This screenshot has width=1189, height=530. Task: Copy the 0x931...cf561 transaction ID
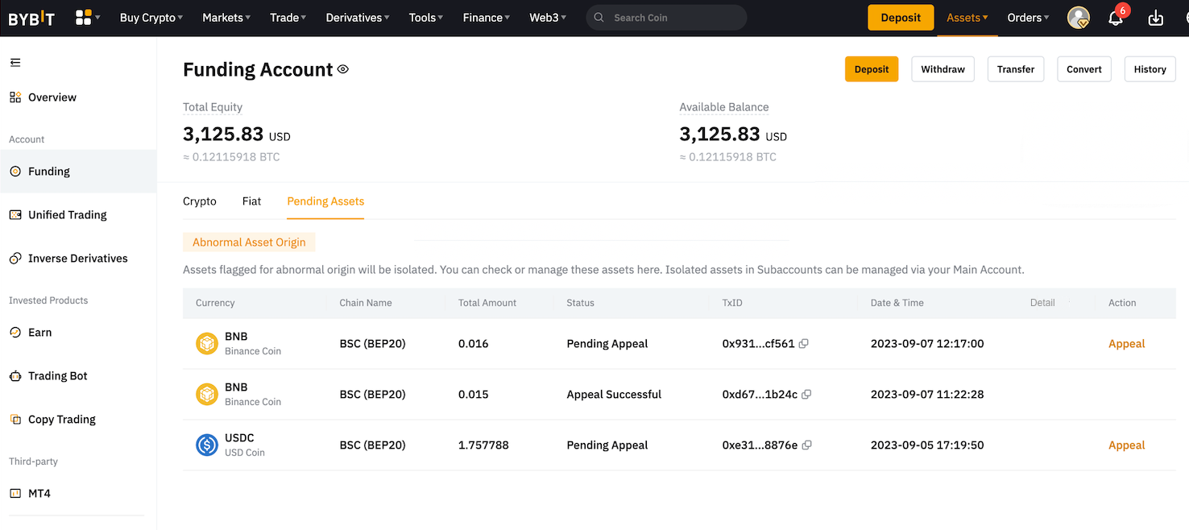click(x=803, y=344)
